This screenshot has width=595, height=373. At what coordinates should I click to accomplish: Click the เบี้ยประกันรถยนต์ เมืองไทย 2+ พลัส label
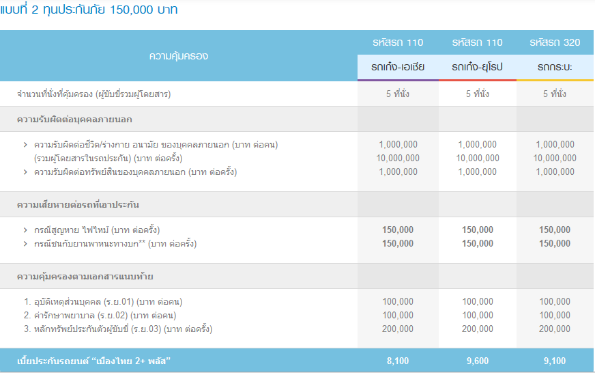(93, 361)
